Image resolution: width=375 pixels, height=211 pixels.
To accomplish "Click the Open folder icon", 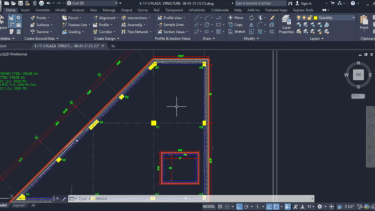I will click(x=13, y=3).
